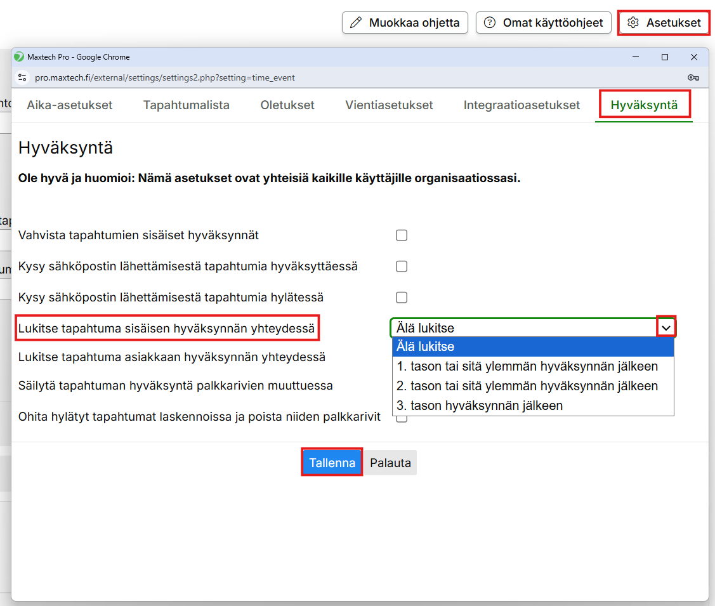The image size is (715, 606).
Task: Enable Vahvista tapahtumien sisäiset hyväksynnät checkbox
Action: point(401,235)
